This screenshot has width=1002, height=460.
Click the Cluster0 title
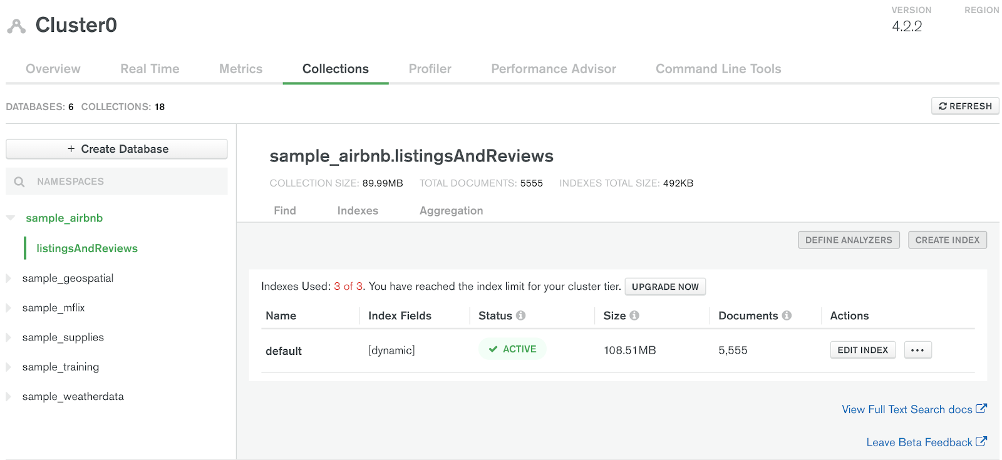76,25
